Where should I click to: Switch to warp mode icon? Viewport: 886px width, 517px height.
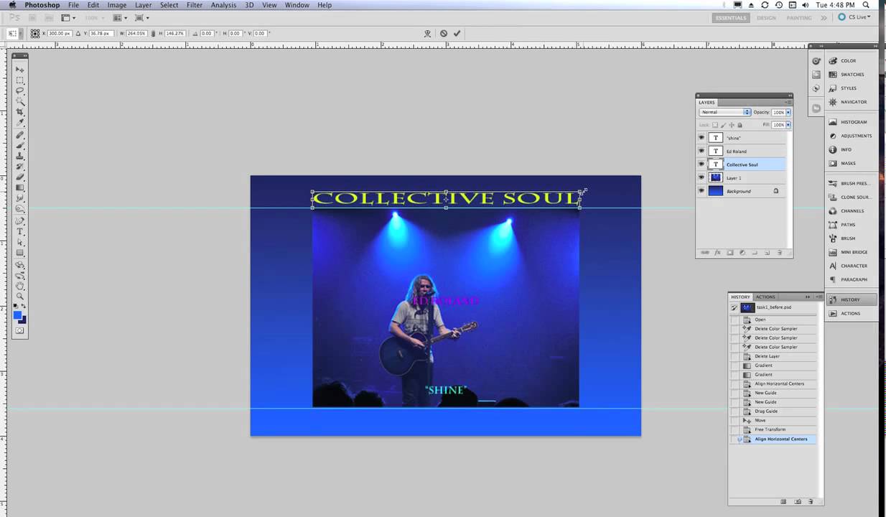coord(427,33)
